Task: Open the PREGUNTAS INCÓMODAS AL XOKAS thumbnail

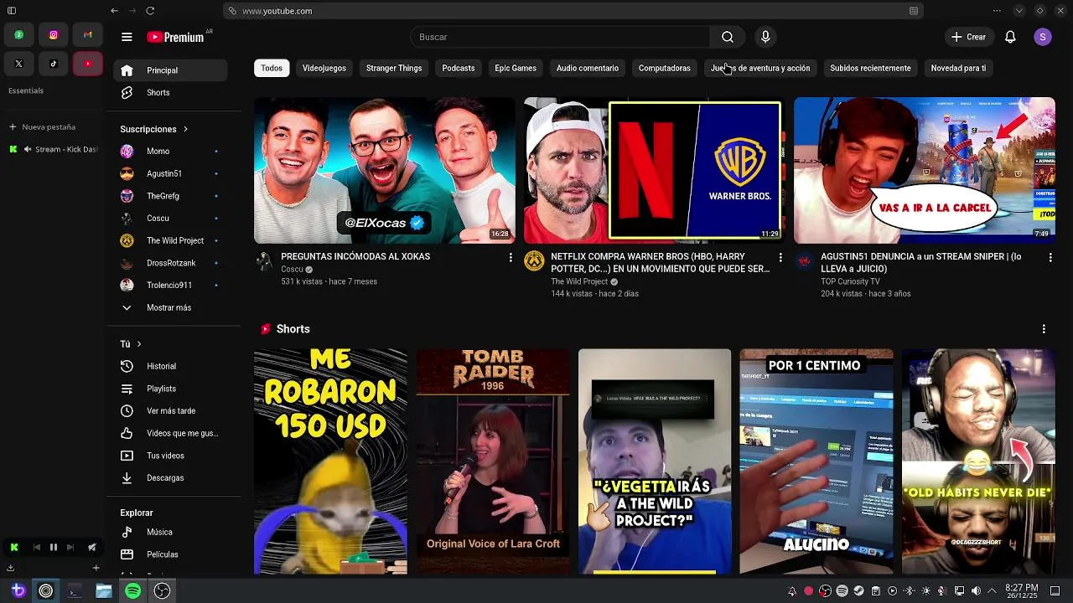Action: (x=385, y=170)
